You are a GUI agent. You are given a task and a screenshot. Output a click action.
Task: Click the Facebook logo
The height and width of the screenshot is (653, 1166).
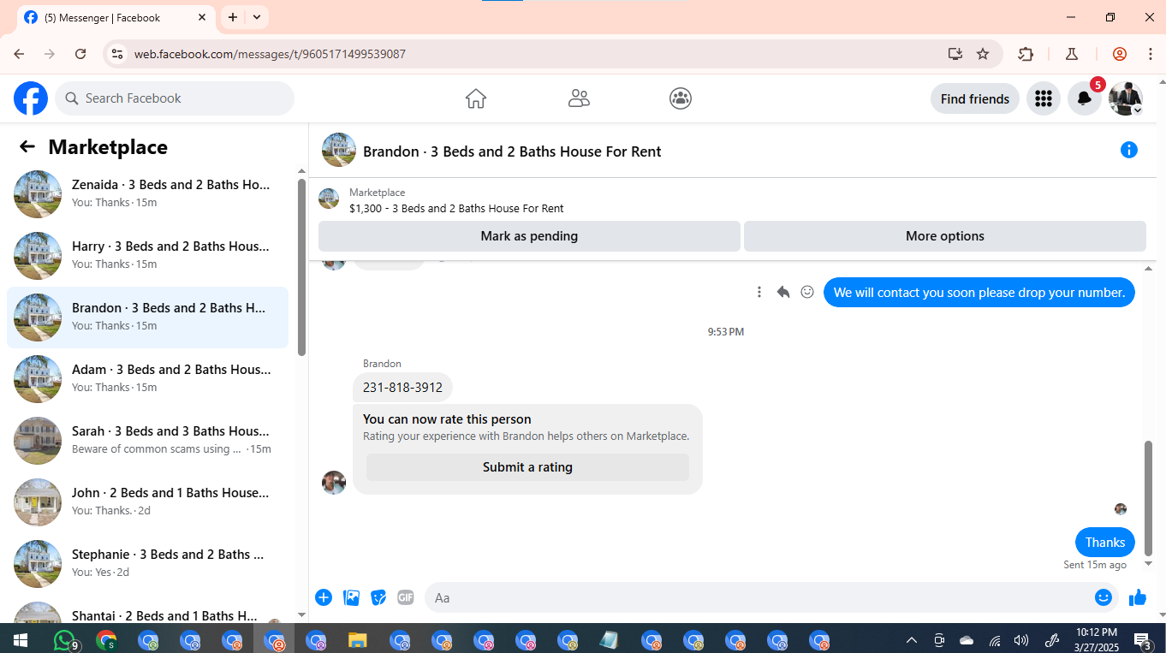(31, 98)
